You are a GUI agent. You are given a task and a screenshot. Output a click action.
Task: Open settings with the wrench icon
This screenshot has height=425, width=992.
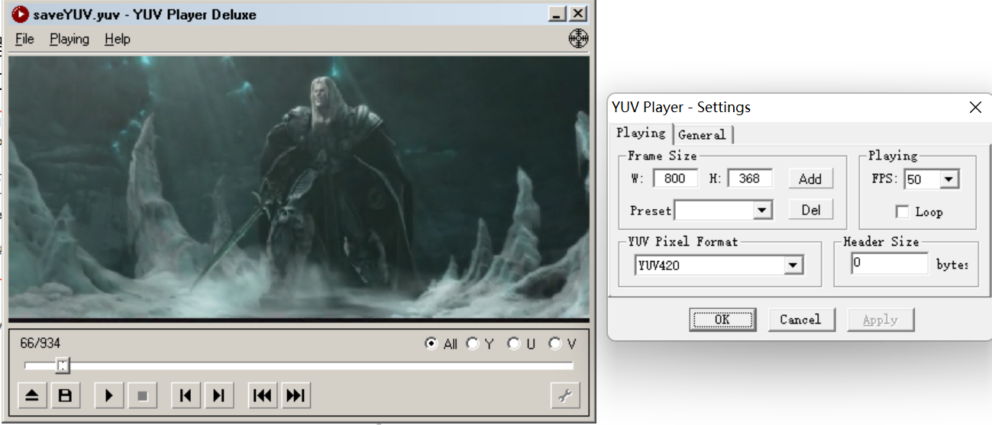565,395
